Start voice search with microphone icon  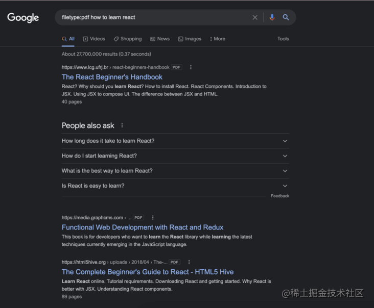272,17
